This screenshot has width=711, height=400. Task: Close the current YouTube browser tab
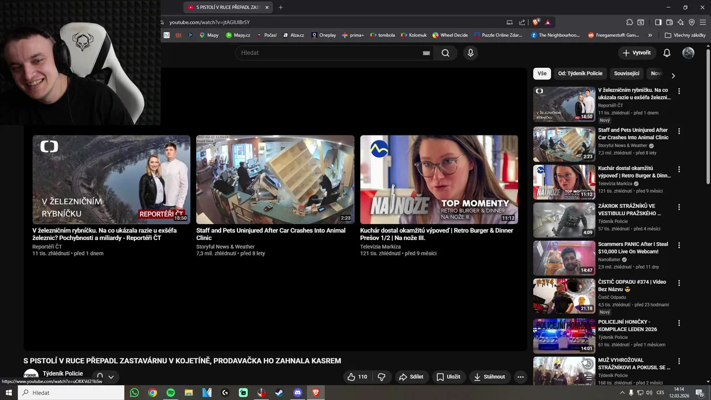click(x=267, y=7)
